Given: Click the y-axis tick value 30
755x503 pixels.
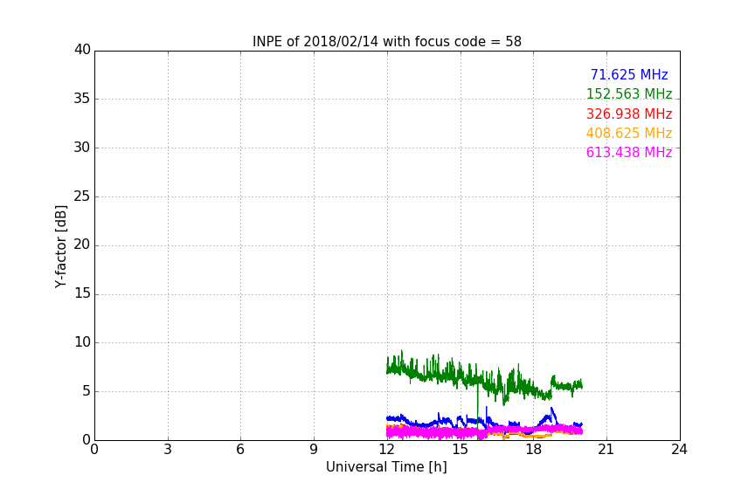Looking at the screenshot, I should 82,148.
